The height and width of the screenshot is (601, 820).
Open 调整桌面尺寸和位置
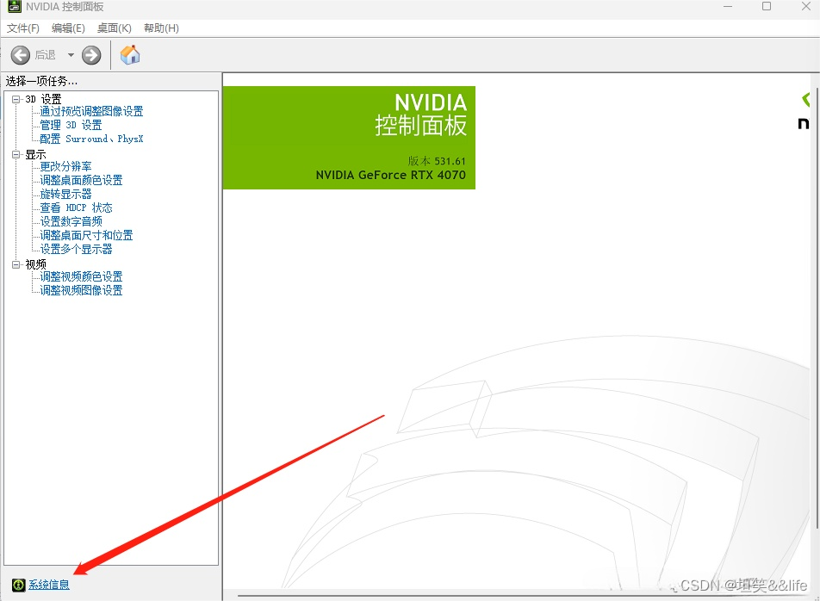pos(86,235)
